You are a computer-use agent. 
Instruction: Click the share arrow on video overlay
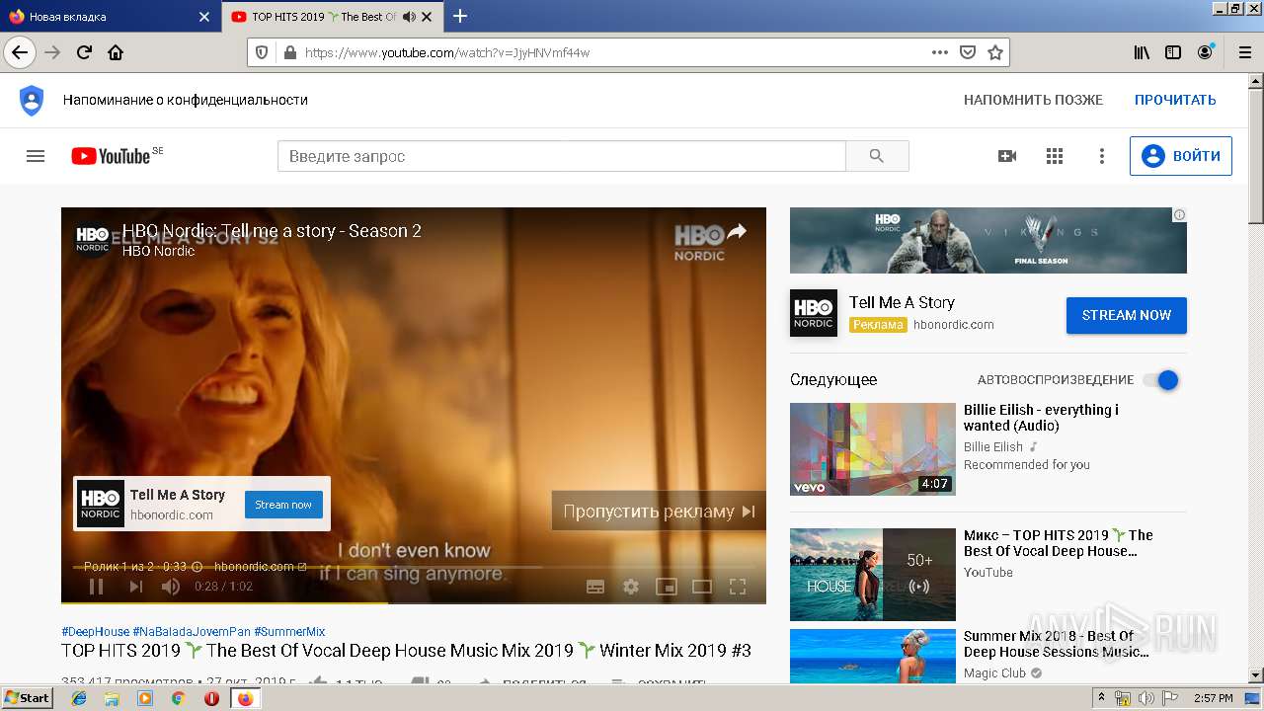coord(737,231)
